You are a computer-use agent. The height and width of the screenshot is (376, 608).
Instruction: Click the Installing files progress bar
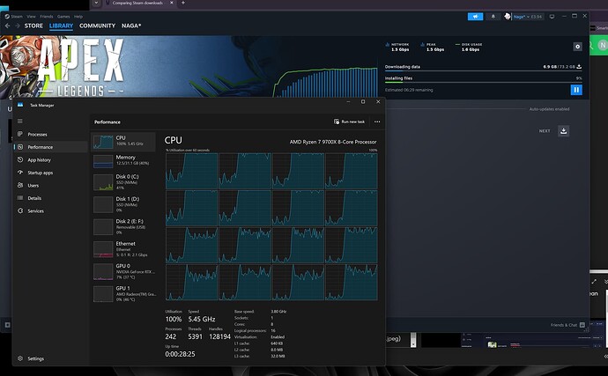coord(483,82)
